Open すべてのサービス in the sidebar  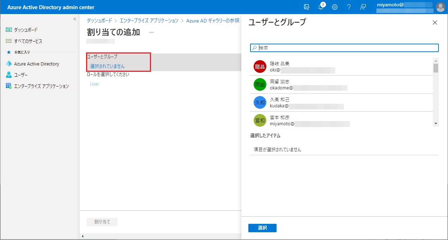(x=28, y=41)
